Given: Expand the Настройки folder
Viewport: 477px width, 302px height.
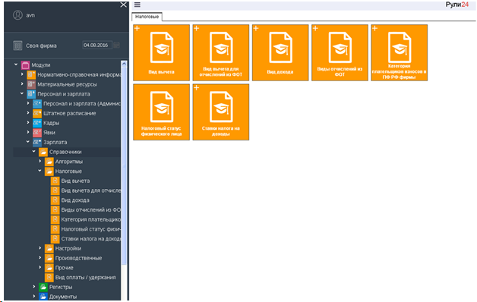Looking at the screenshot, I should [39, 248].
